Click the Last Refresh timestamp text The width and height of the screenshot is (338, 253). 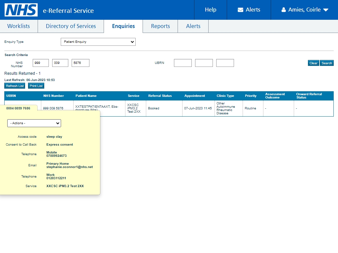click(29, 80)
